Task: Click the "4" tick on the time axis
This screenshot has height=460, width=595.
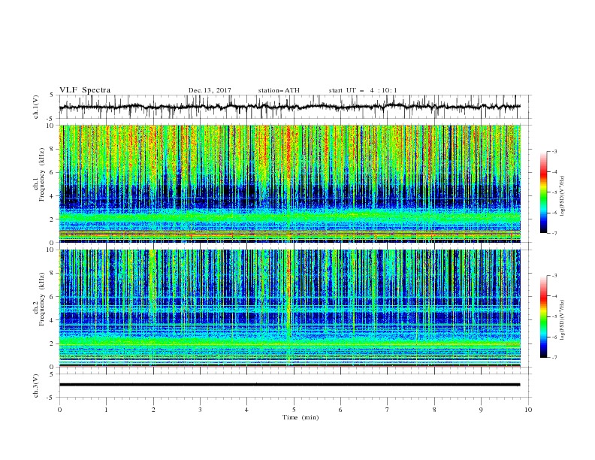Action: point(246,410)
